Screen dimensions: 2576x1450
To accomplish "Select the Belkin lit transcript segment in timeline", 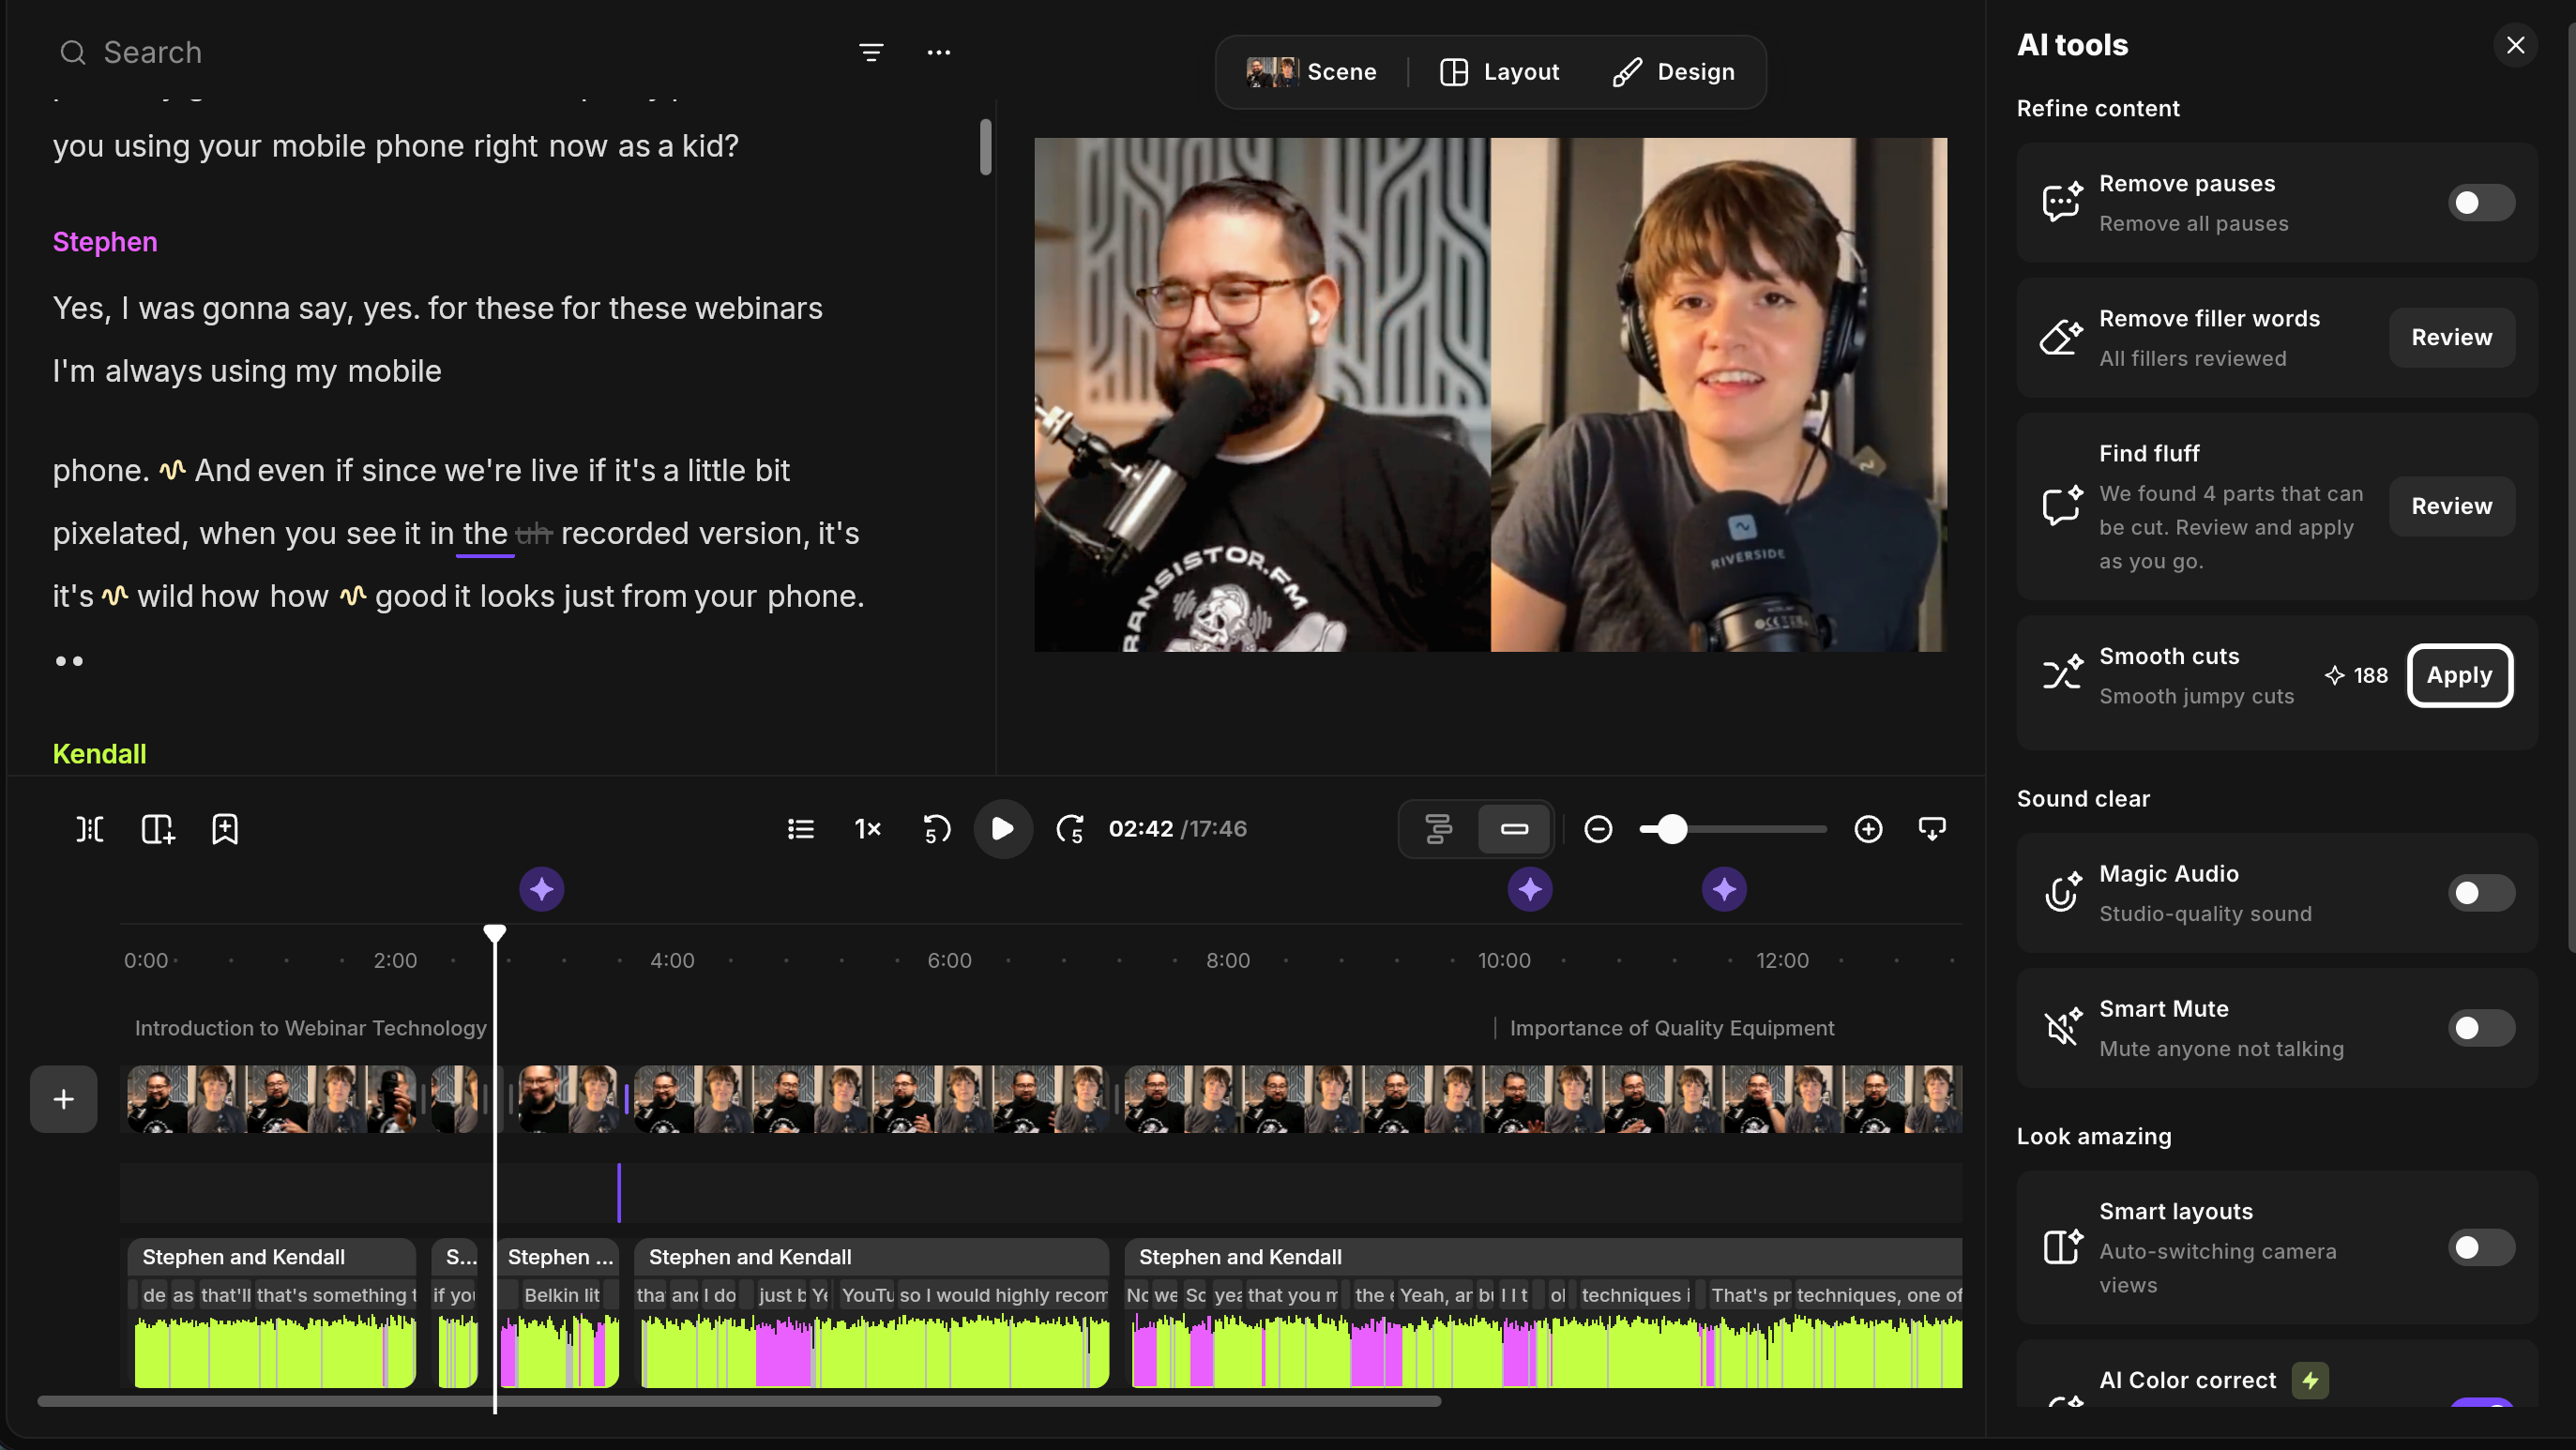I will tap(562, 1295).
